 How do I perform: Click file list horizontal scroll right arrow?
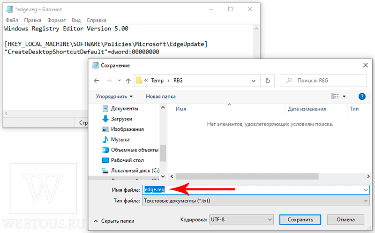(x=368, y=176)
